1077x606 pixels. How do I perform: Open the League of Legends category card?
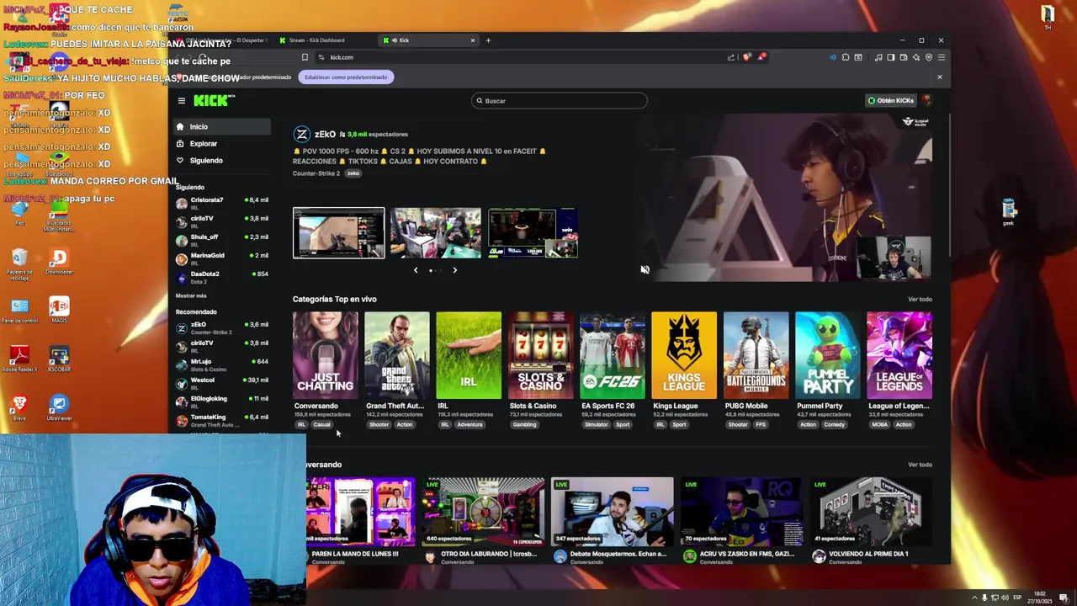(x=899, y=355)
